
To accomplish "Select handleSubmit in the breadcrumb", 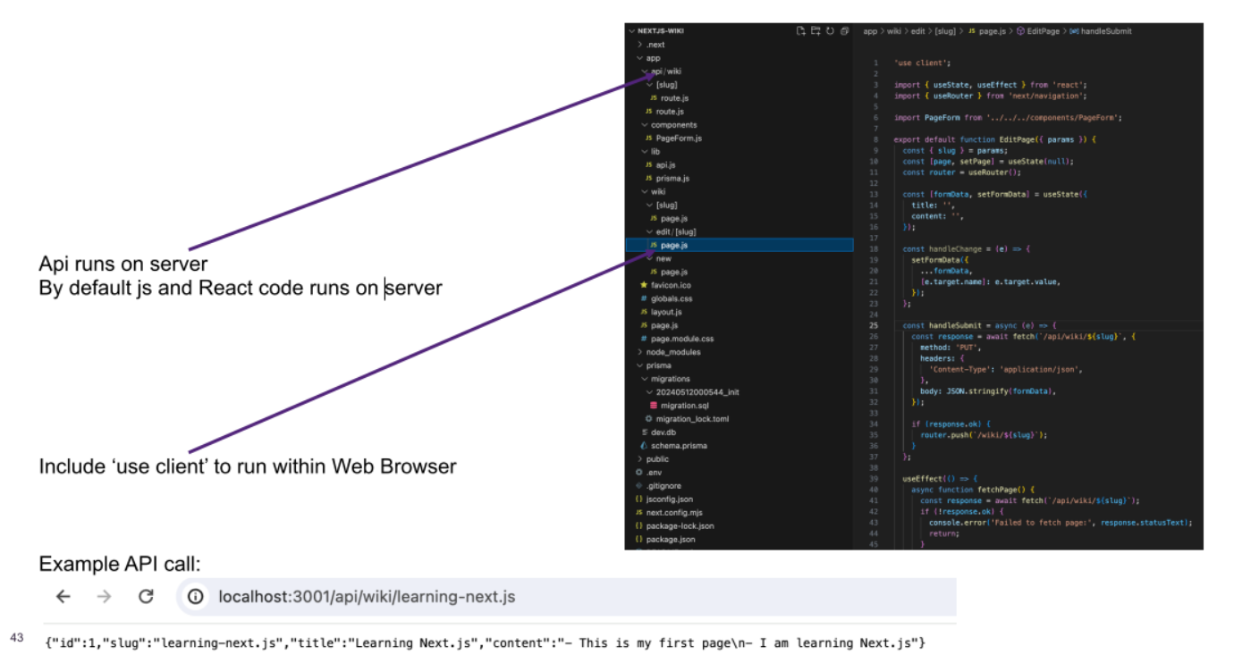I will 1105,31.
